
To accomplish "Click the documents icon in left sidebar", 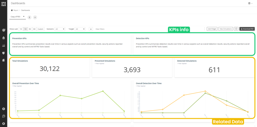I will point(4,60).
